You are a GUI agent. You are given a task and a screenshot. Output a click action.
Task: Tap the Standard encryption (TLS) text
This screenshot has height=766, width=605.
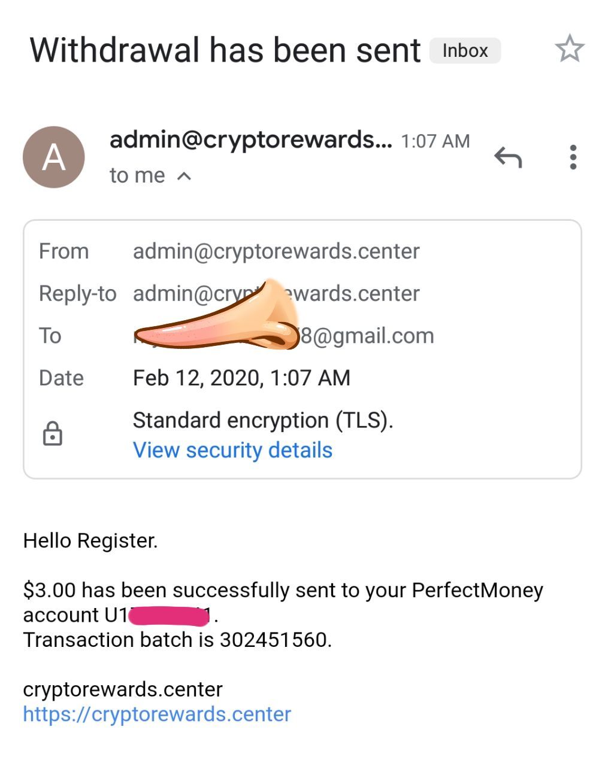(x=263, y=420)
